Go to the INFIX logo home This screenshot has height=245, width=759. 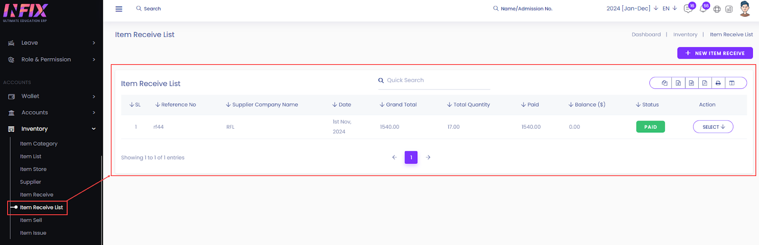coord(26,12)
